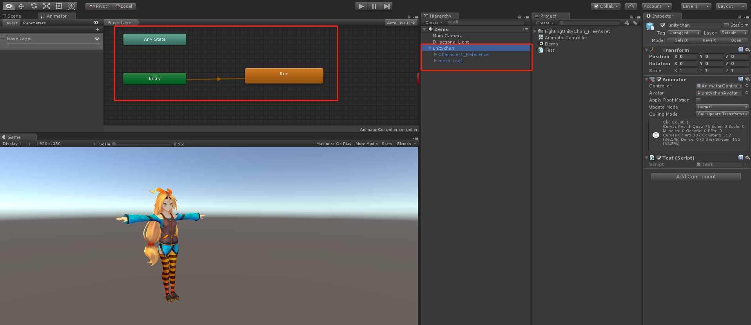Open cloud services panel

pyautogui.click(x=631, y=6)
